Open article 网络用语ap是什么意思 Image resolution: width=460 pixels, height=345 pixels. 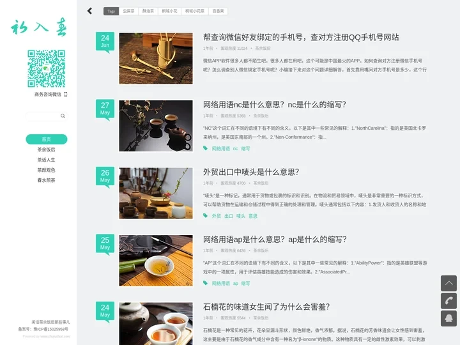click(275, 240)
